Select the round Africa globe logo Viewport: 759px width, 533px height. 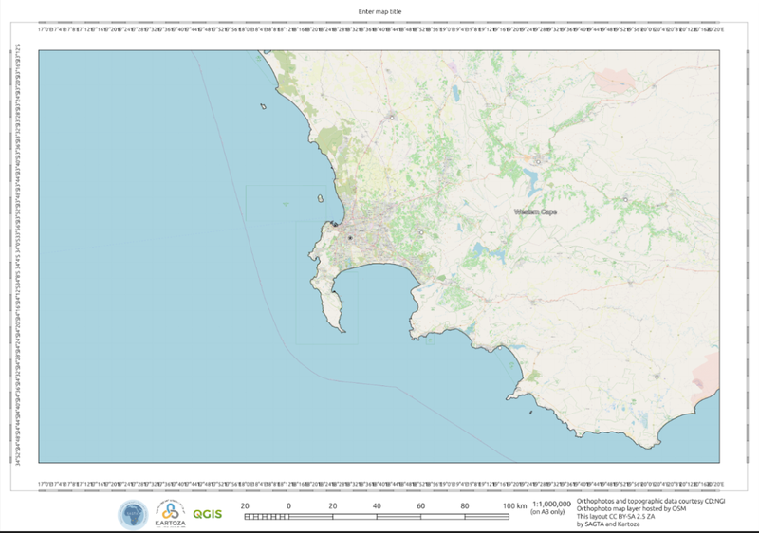(x=133, y=514)
